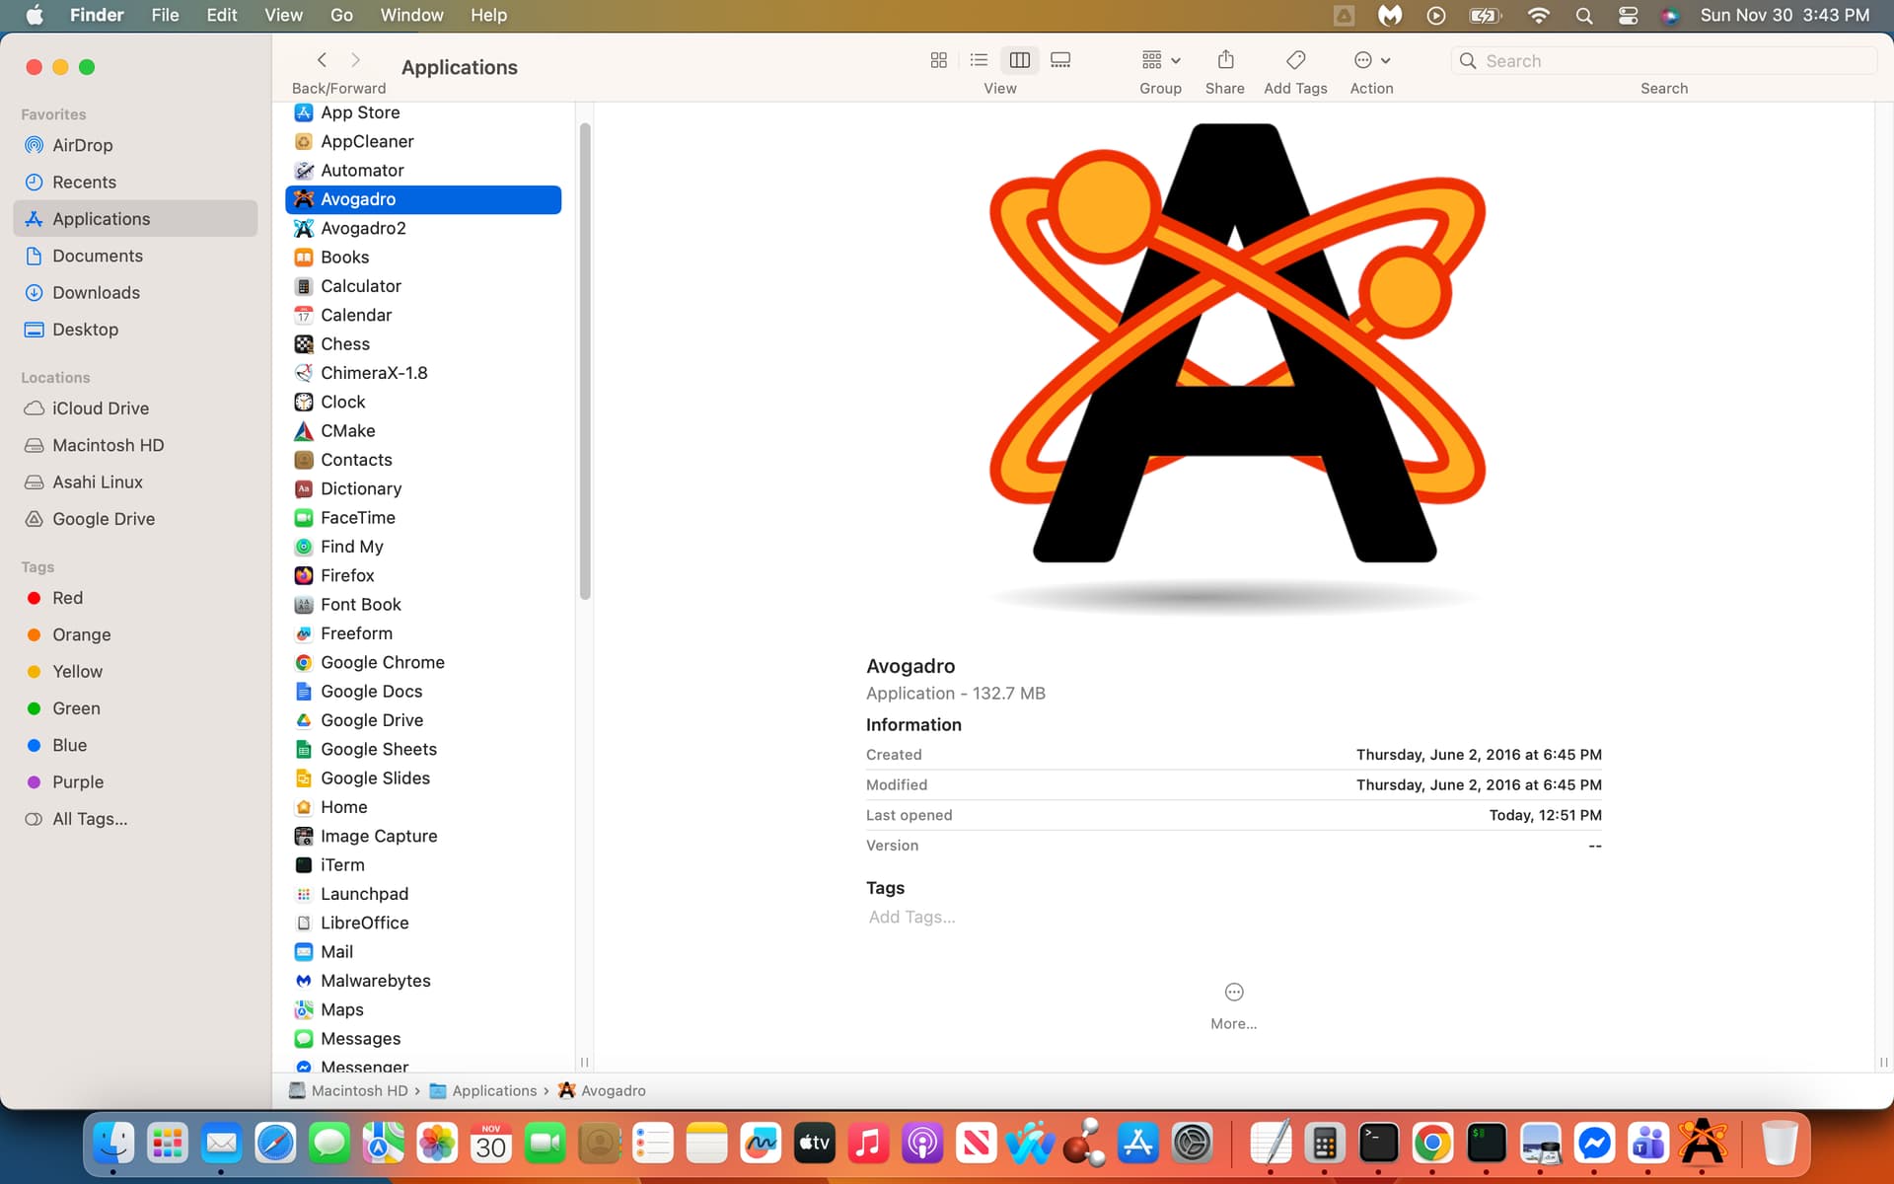Switch to gallery view in toolbar
Viewport: 1894px width, 1184px height.
coord(1060,60)
